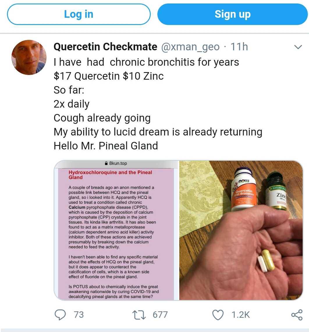Click the Log in button
309x332 pixels.
(x=79, y=14)
